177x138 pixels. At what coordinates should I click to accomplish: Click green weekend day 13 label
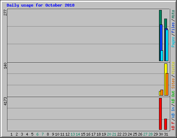tap(73, 134)
